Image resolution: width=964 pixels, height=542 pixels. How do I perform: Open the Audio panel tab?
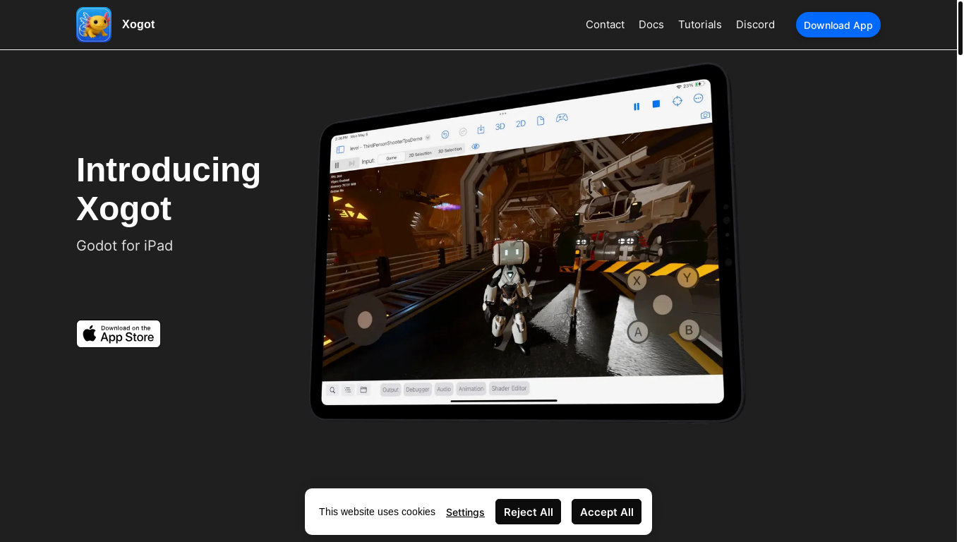pos(444,389)
